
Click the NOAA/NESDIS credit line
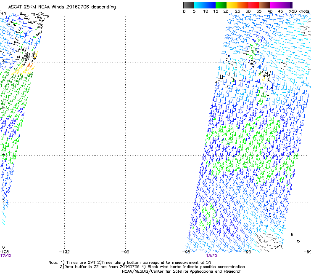pyautogui.click(x=182, y=271)
